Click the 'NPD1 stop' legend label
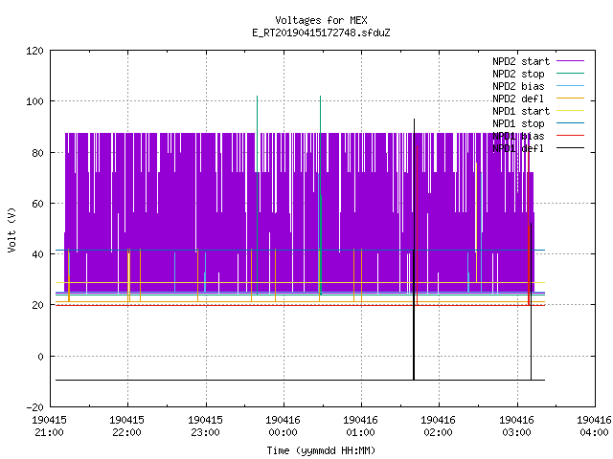 (518, 123)
